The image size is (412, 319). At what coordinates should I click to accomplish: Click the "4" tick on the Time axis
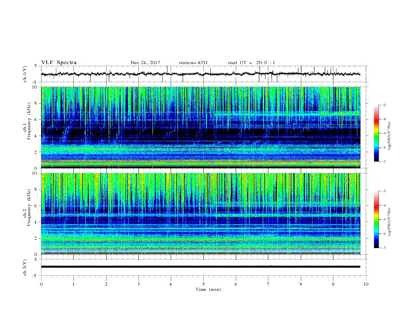[171, 284]
